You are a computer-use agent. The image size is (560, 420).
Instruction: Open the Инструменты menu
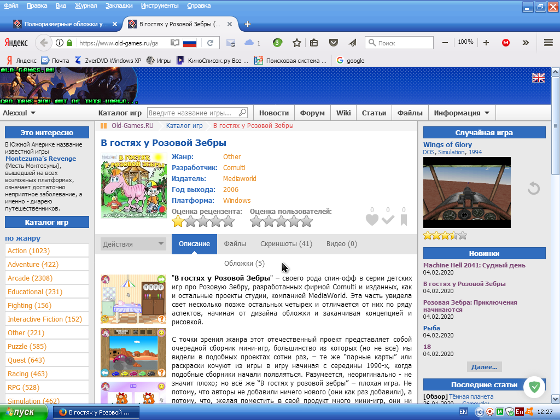coord(160,5)
